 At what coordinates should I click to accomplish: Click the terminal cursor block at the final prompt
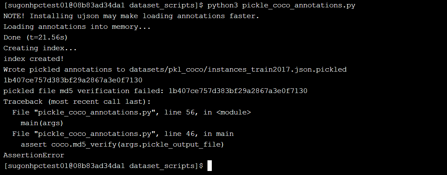pyautogui.click(x=209, y=166)
